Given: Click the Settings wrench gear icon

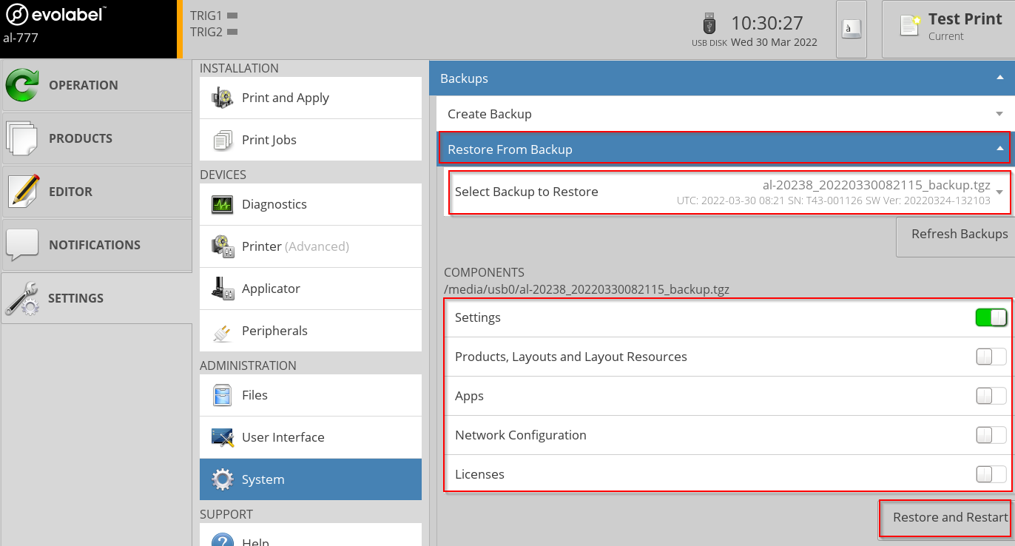Looking at the screenshot, I should click(x=22, y=298).
